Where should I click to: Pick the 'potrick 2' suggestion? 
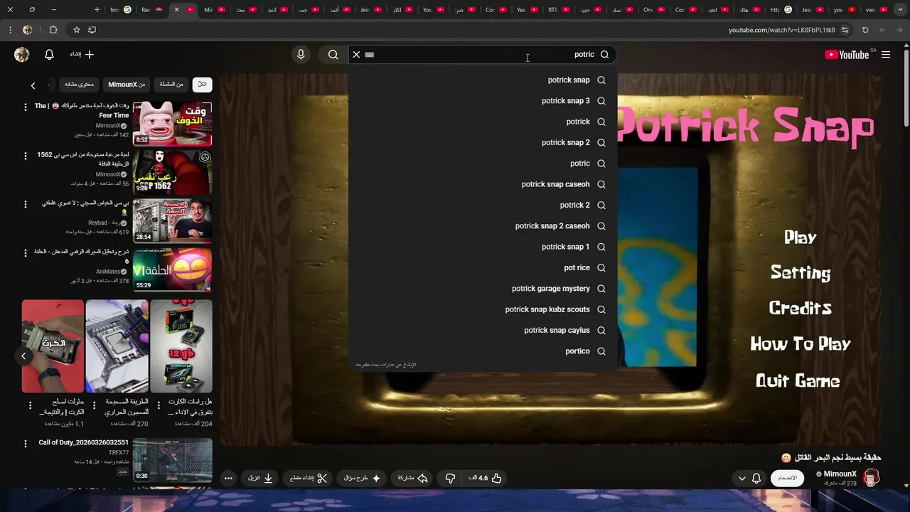482,206
